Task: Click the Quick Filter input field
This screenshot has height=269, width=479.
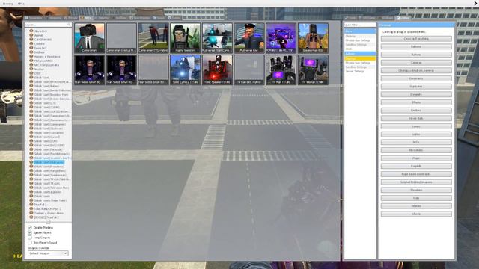Action: tap(360, 25)
